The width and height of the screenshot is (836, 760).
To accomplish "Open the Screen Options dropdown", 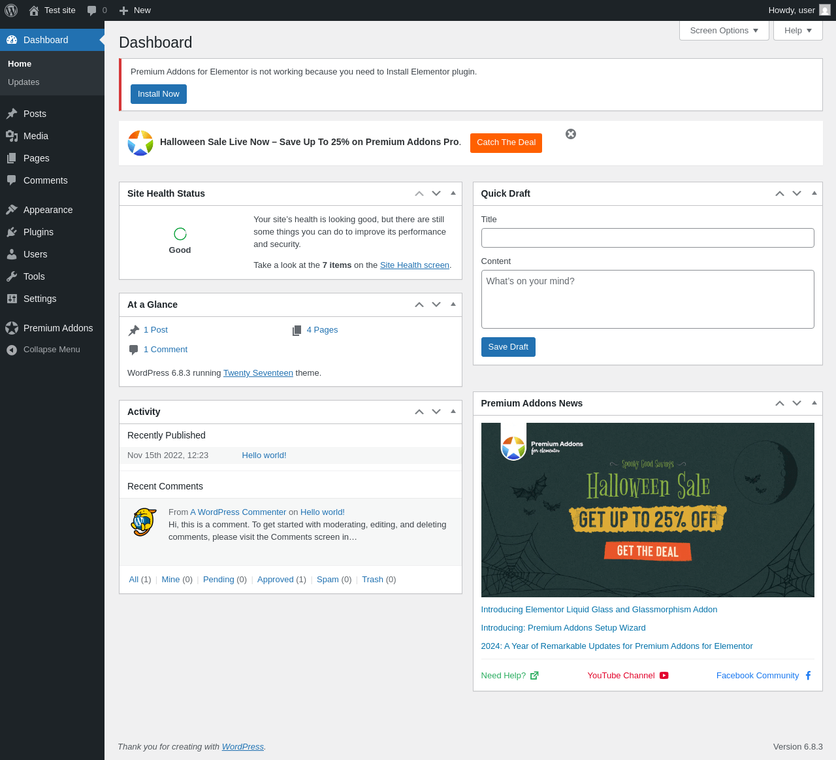I will (x=724, y=31).
